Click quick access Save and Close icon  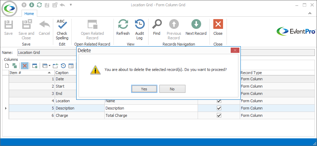pos(55,5)
